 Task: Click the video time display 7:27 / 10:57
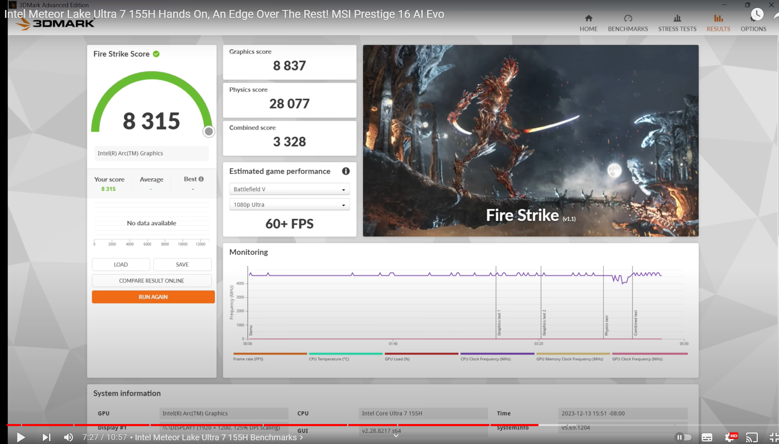(x=104, y=437)
